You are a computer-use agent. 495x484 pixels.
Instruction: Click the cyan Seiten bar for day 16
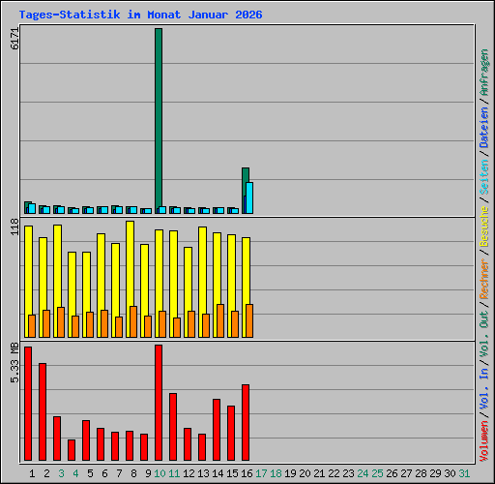pos(249,197)
